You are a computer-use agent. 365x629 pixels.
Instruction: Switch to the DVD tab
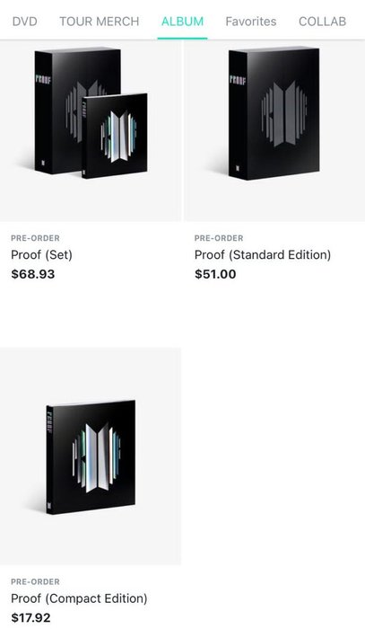(25, 22)
